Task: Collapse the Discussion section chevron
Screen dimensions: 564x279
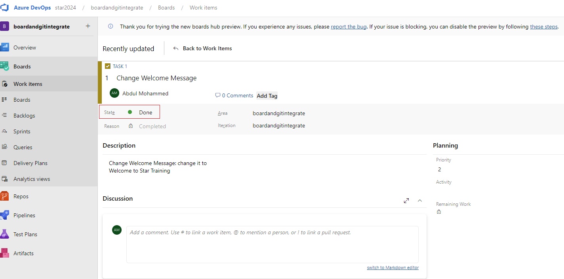Action: coord(420,201)
